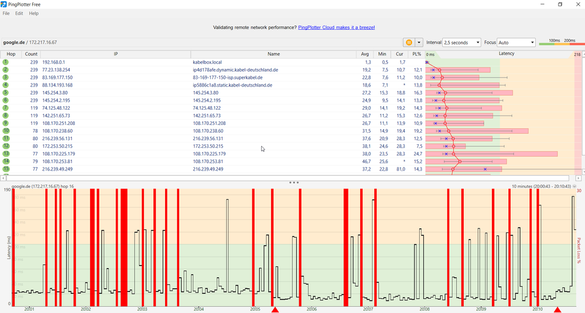
Task: Click the hop 3 green circle icon
Action: [x=6, y=78]
